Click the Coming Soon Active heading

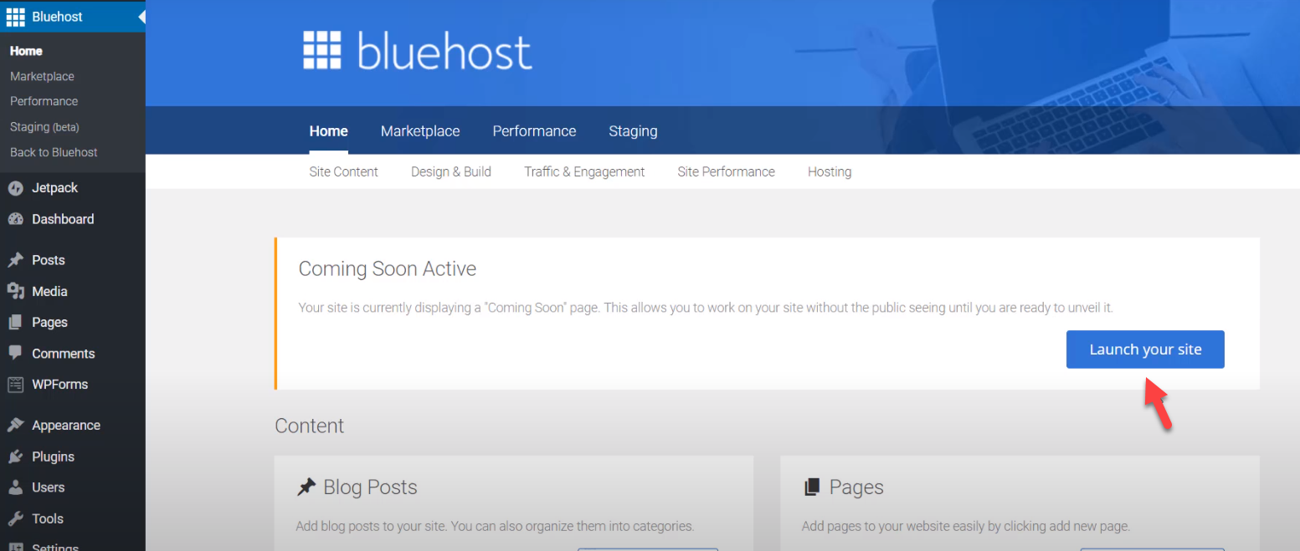[388, 269]
